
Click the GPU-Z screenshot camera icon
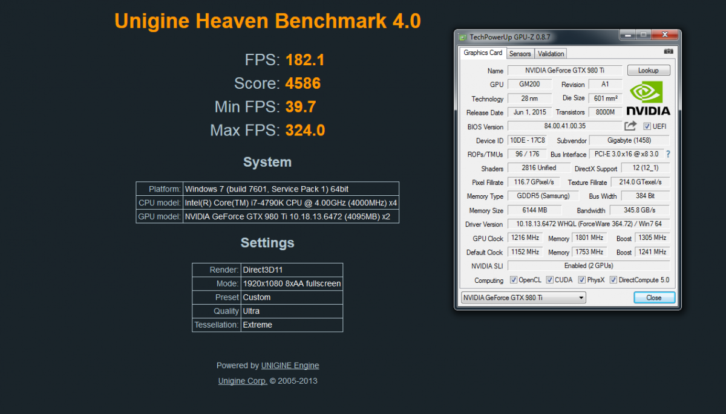pyautogui.click(x=668, y=53)
